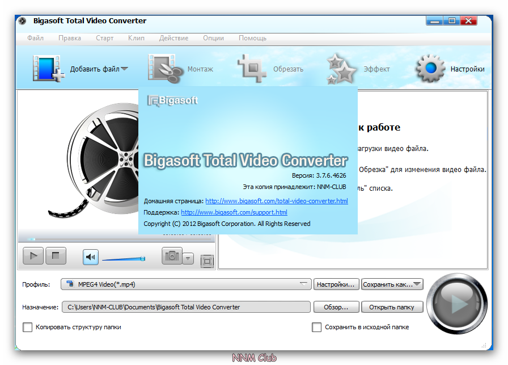Viewport: 508px width, 365px height.
Task: Click the profile Настройки... button
Action: [336, 284]
